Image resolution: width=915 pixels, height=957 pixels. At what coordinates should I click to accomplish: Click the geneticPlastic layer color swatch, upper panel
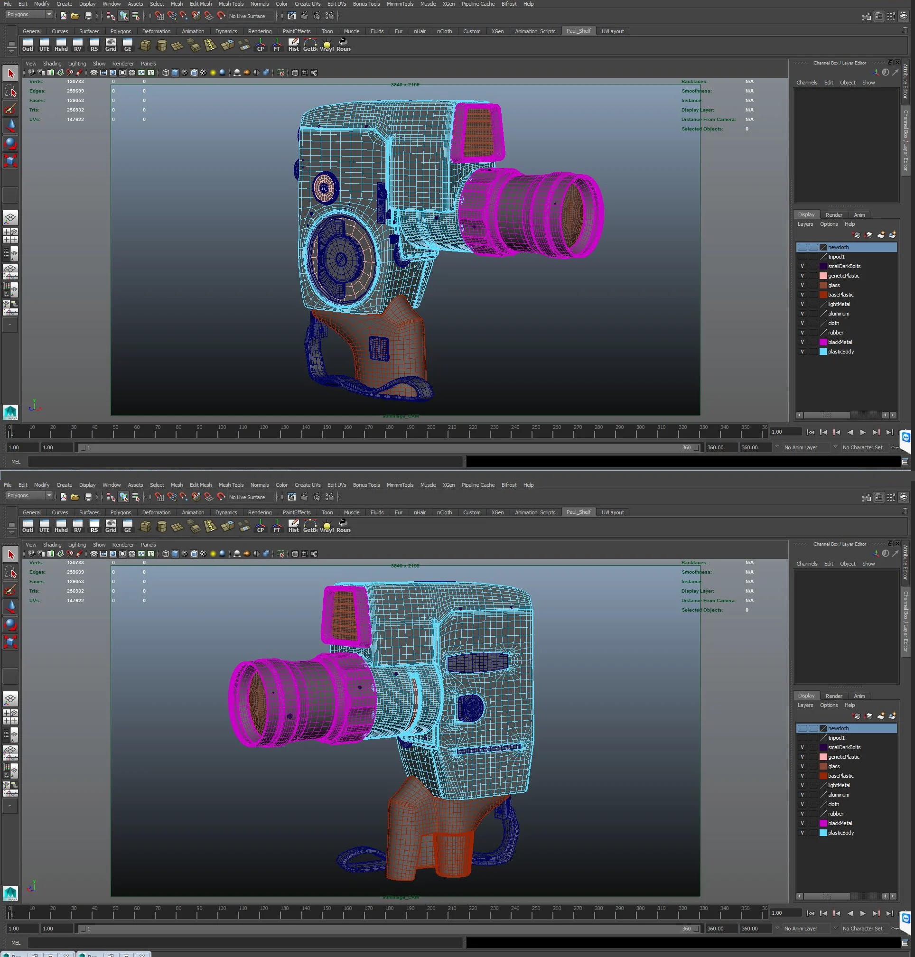pyautogui.click(x=823, y=276)
